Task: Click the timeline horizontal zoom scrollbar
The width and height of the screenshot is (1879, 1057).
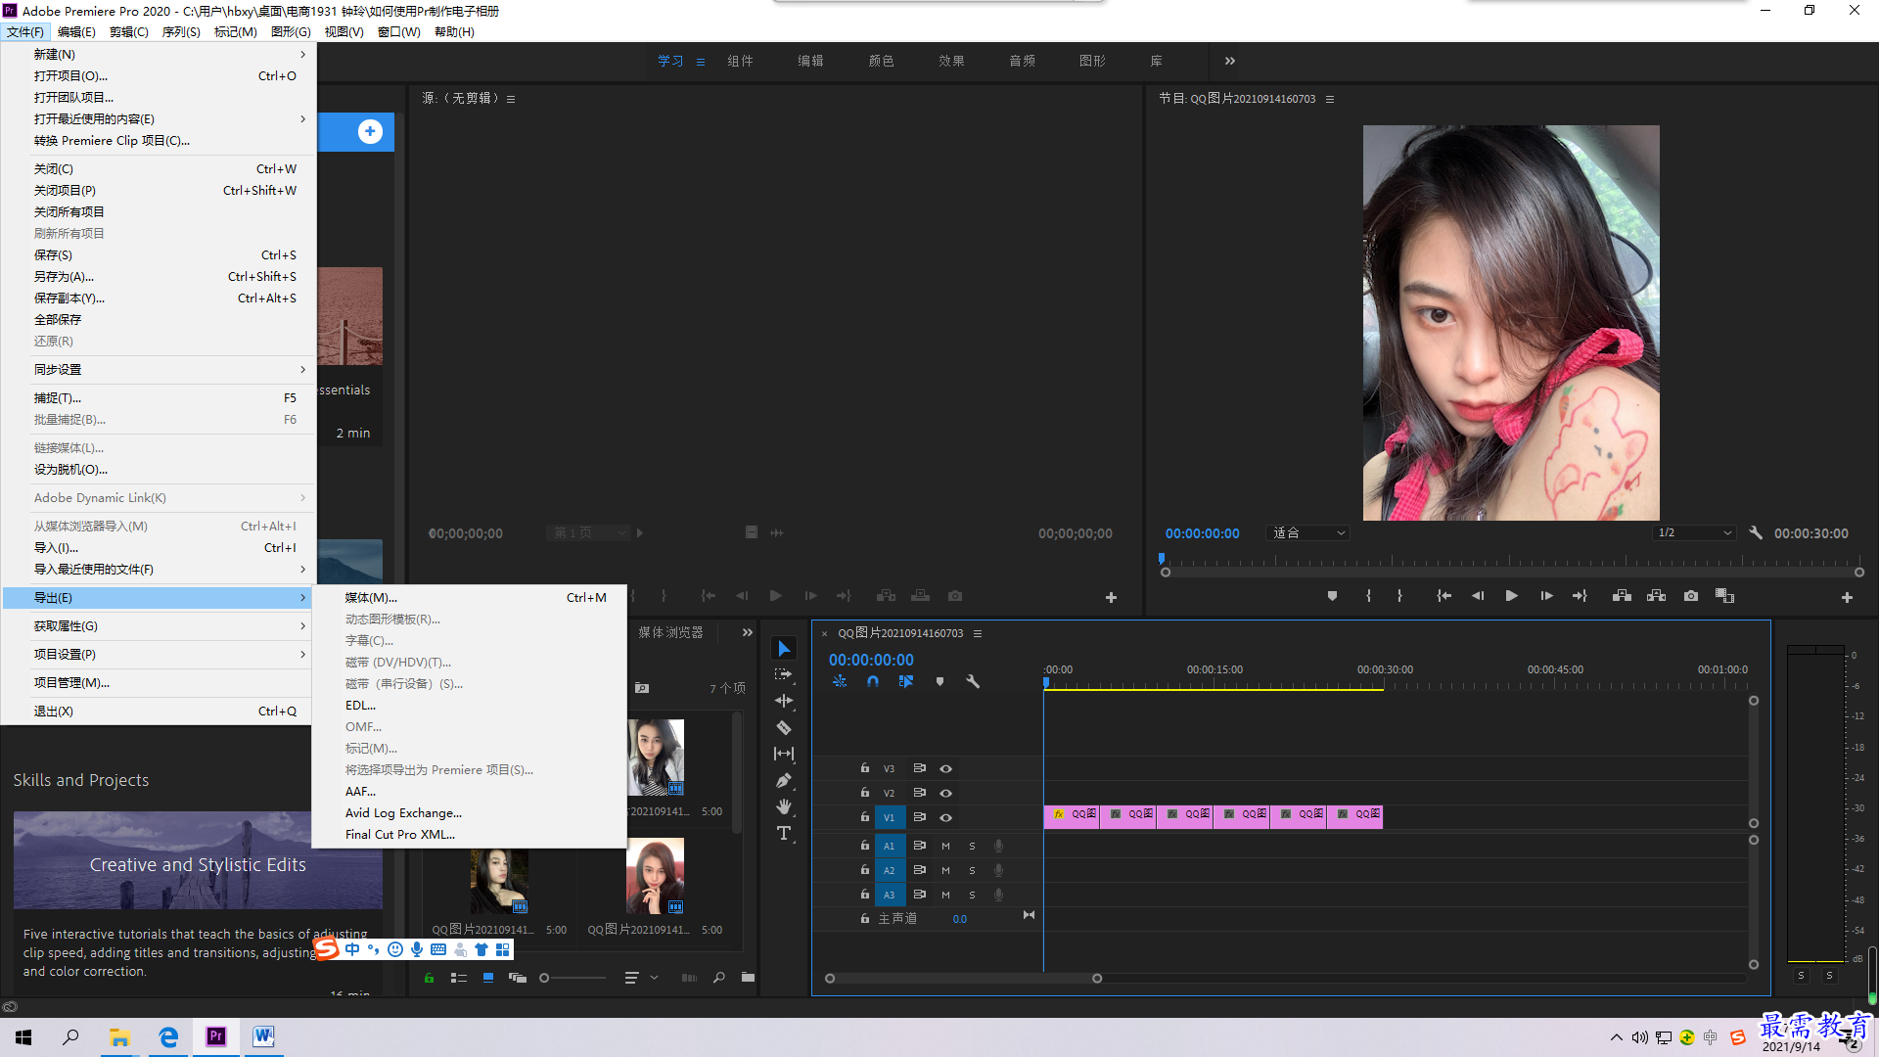Action: [963, 979]
